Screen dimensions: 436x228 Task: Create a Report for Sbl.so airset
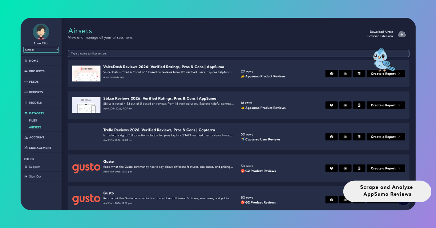(386, 105)
